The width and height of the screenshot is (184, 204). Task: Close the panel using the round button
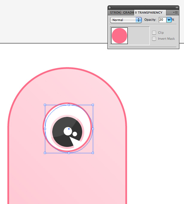click(110, 7)
